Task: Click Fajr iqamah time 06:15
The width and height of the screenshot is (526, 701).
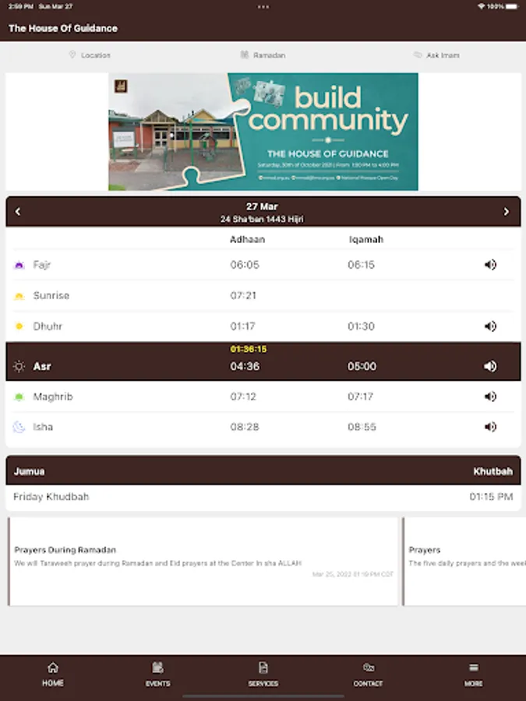Action: pyautogui.click(x=362, y=265)
